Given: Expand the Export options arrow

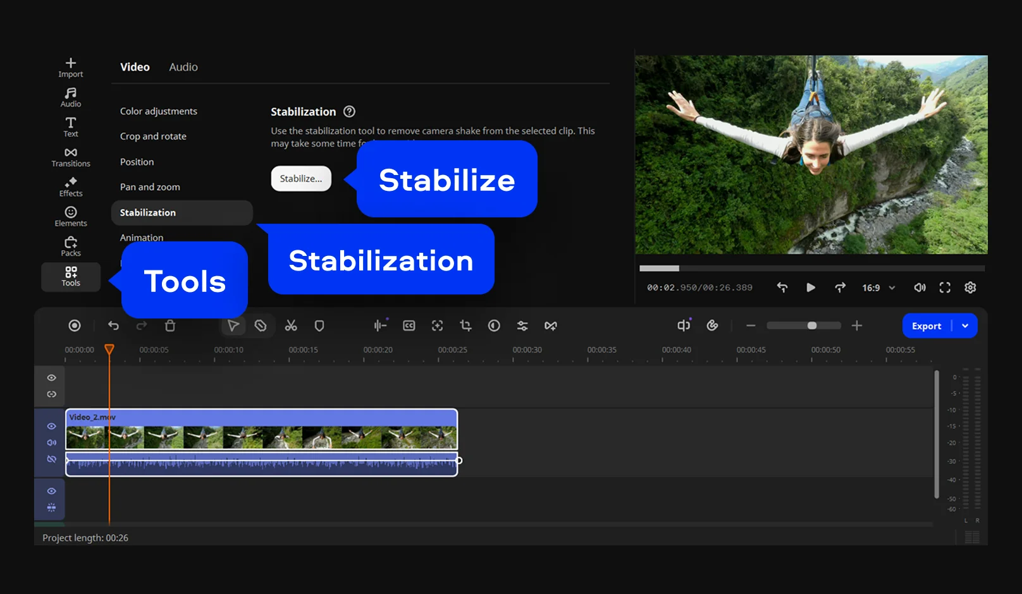Looking at the screenshot, I should [x=965, y=326].
